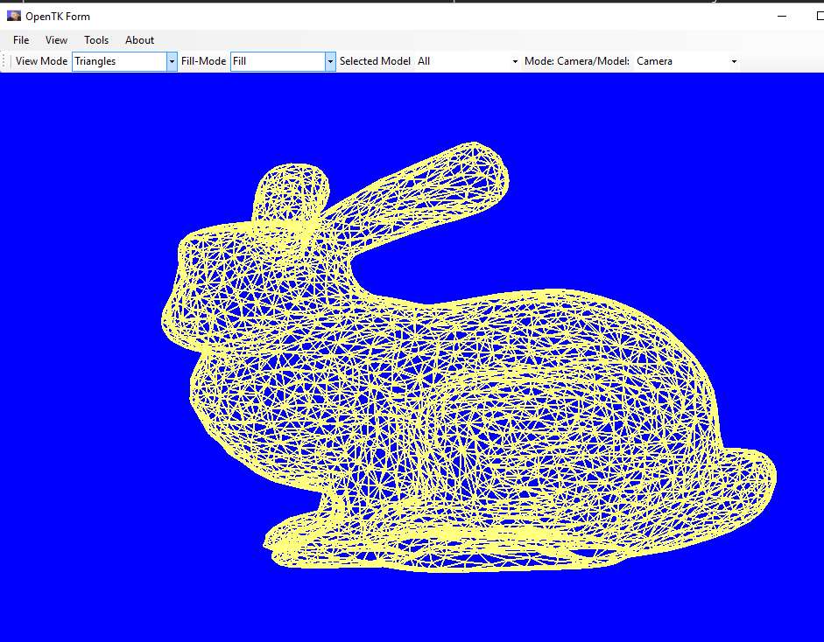The image size is (824, 642).
Task: Open the About menu
Action: pos(139,40)
